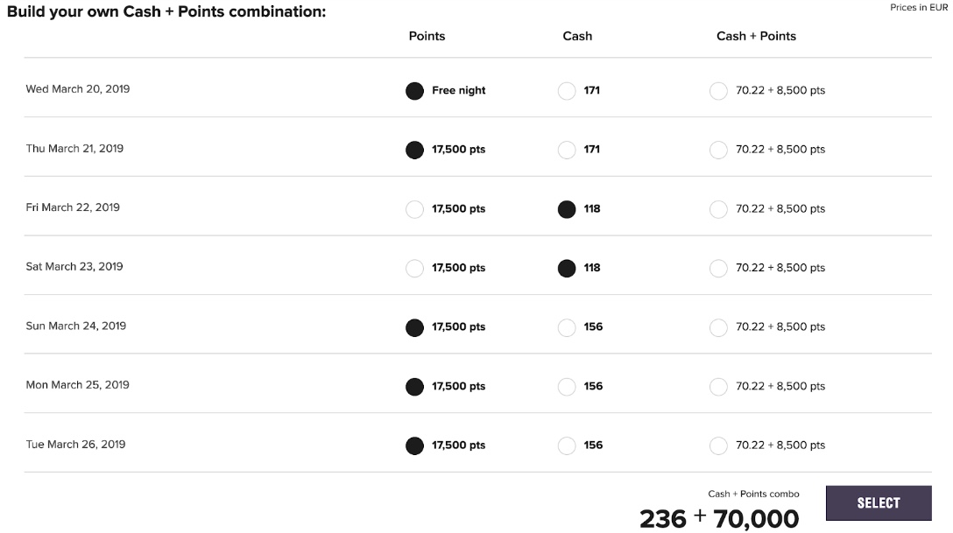
Task: Click the SELECT button
Action: pos(879,502)
